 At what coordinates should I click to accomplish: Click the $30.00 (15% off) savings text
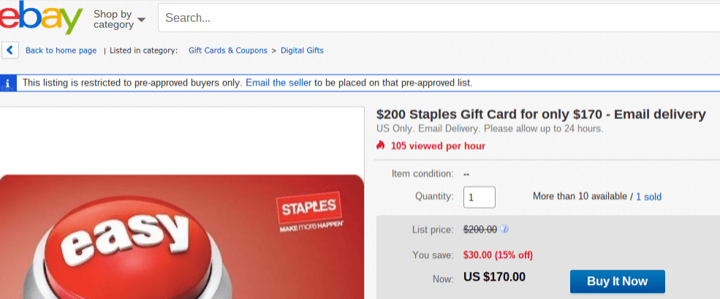tap(498, 254)
